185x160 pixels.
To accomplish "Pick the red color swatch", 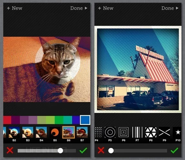I will [x=7, y=120].
